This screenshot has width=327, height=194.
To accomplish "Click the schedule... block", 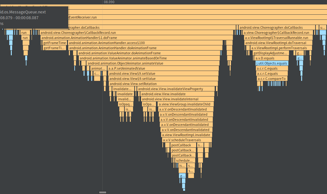I will pyautogui.click(x=185, y=160).
